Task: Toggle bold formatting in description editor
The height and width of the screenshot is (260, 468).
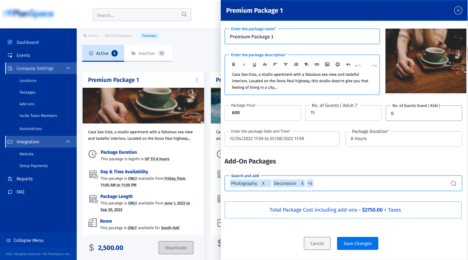Action: coord(233,64)
